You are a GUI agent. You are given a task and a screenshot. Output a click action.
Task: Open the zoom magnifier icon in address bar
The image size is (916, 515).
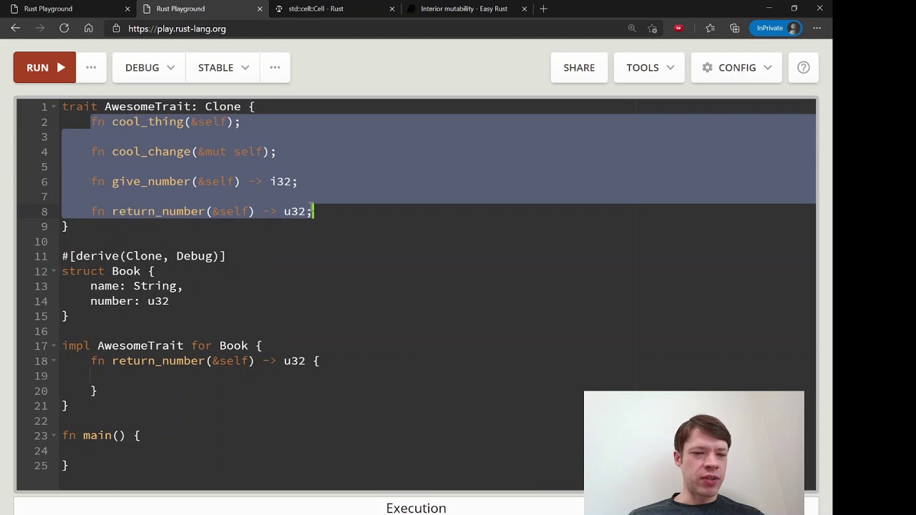pos(632,28)
